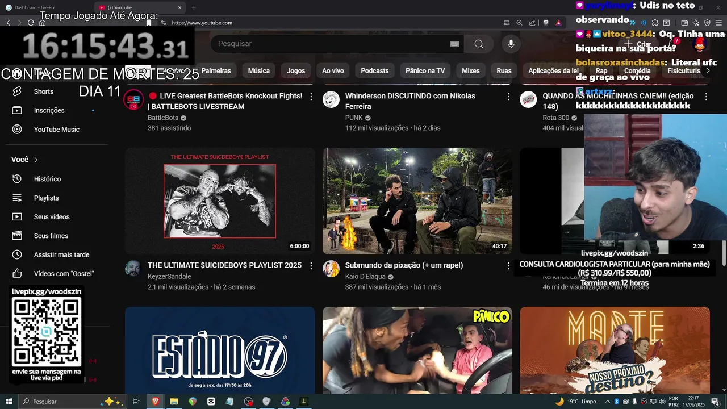Open Brave browser from the taskbar
Screen dimensions: 727x409
[155, 401]
